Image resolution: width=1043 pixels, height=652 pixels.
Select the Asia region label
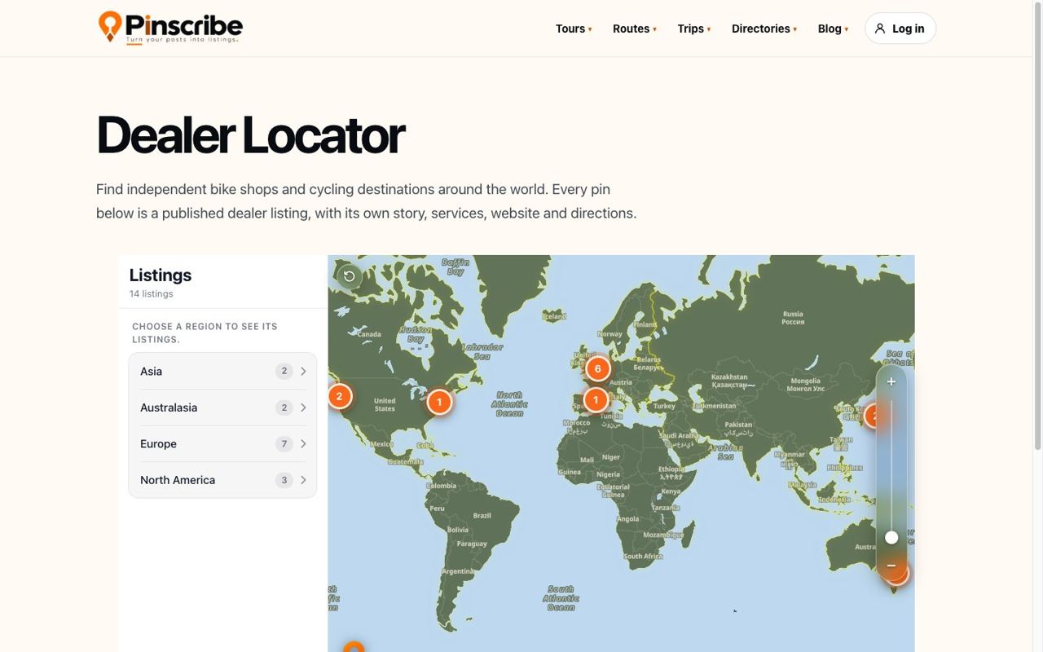click(151, 371)
